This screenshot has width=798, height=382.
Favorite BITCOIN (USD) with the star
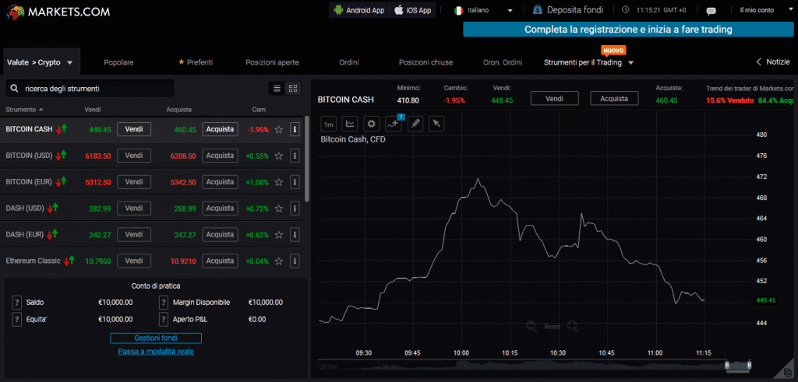[278, 156]
